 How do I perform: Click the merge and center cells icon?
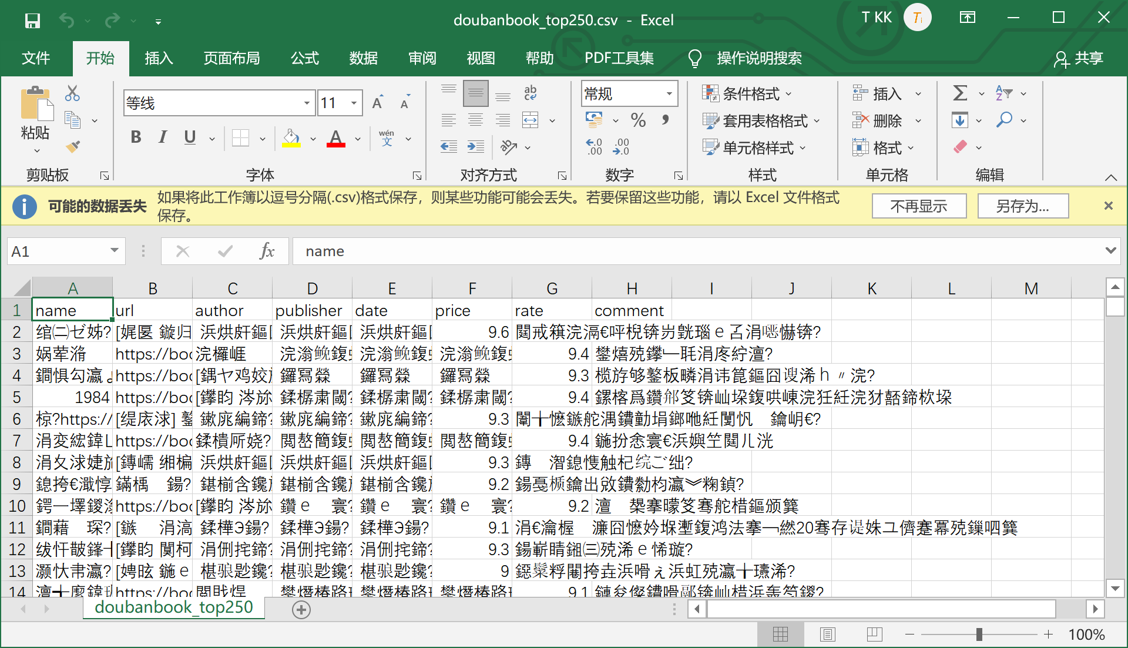click(x=530, y=120)
